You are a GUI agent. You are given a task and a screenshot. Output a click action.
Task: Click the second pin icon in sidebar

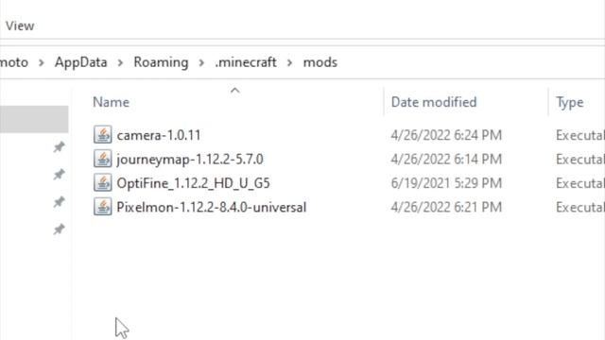(x=59, y=174)
